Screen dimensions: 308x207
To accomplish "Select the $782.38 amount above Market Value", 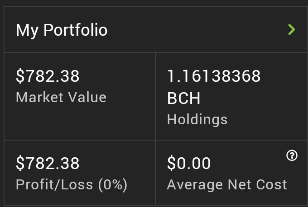I will pos(48,76).
